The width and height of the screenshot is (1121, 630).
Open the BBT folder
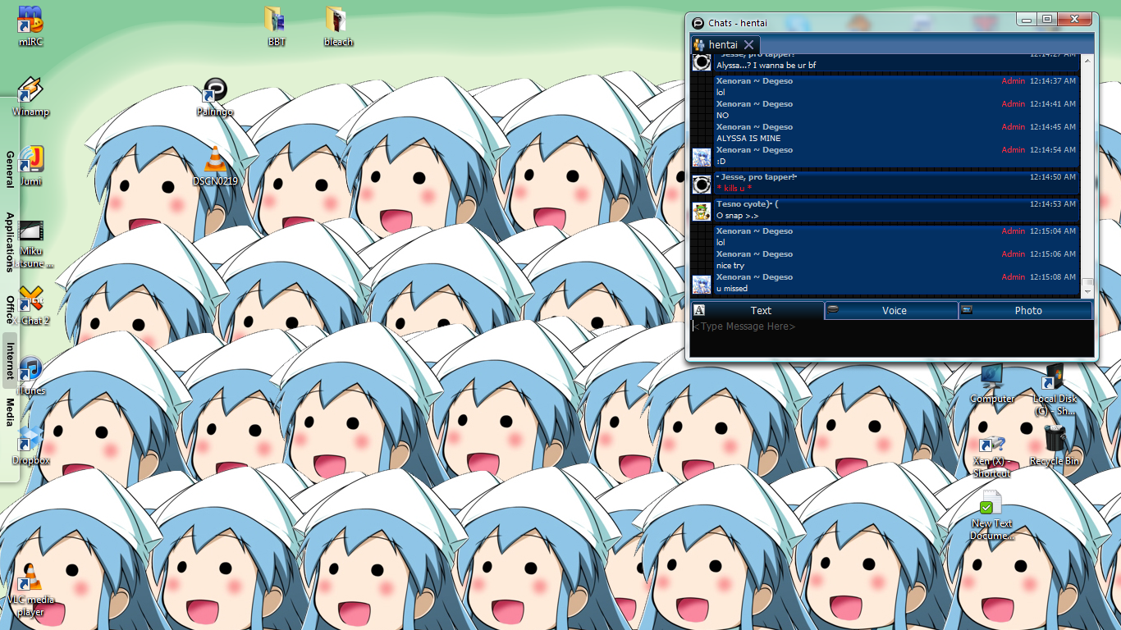point(276,21)
